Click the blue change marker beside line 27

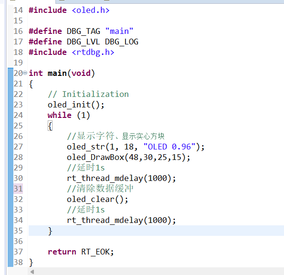click(11, 147)
